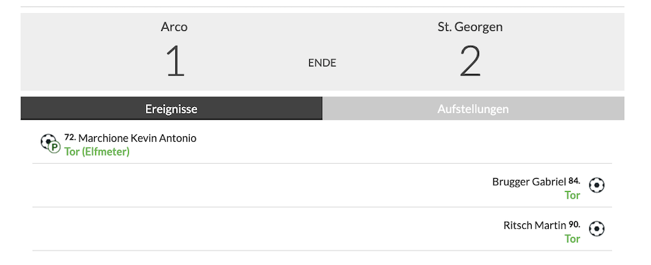Switch to the Aufstellungen tab
The width and height of the screenshot is (651, 265).
(x=474, y=109)
